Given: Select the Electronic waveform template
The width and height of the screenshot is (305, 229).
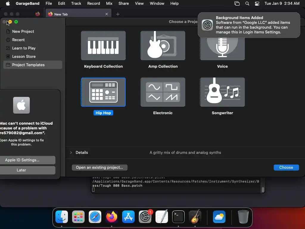Looking at the screenshot, I should [x=163, y=92].
